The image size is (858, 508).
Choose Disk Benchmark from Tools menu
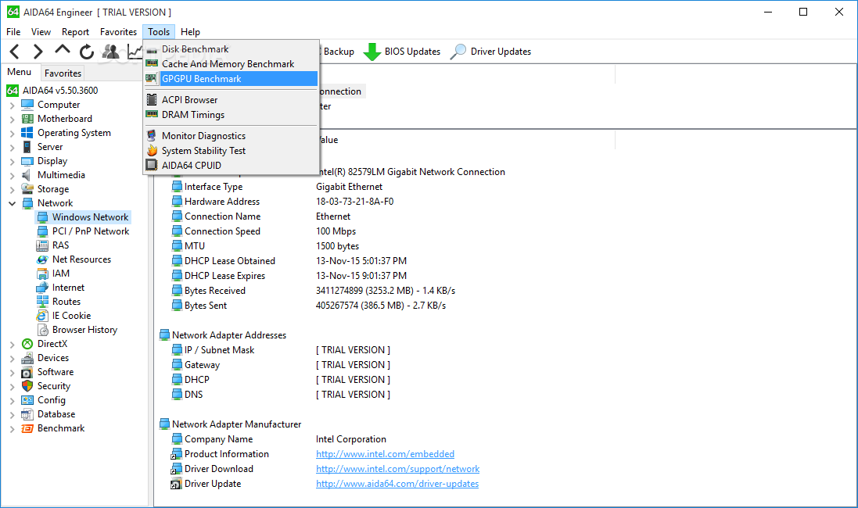pyautogui.click(x=231, y=49)
